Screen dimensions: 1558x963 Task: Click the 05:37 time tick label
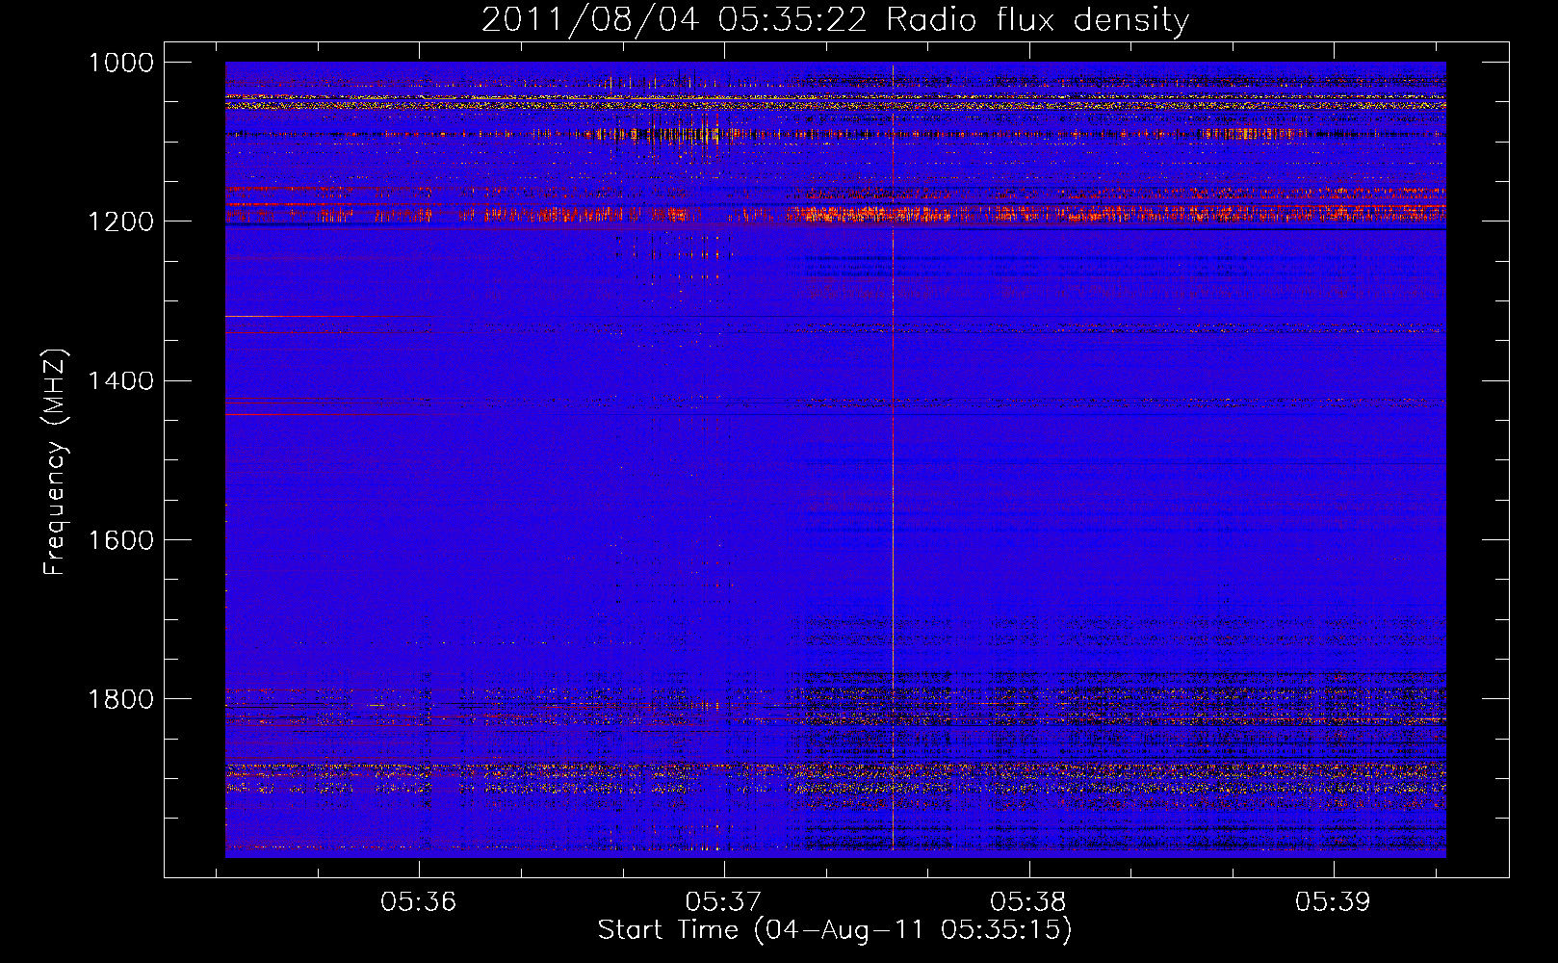point(723,902)
